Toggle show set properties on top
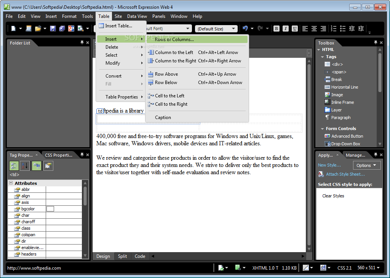390x278 pixels. pos(37,166)
